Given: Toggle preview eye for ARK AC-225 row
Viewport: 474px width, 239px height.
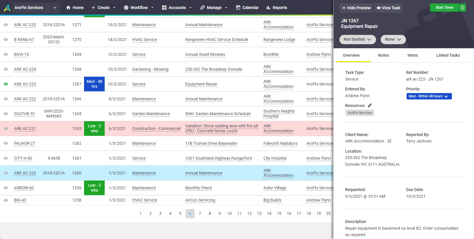Looking at the screenshot, I should 6,25.
